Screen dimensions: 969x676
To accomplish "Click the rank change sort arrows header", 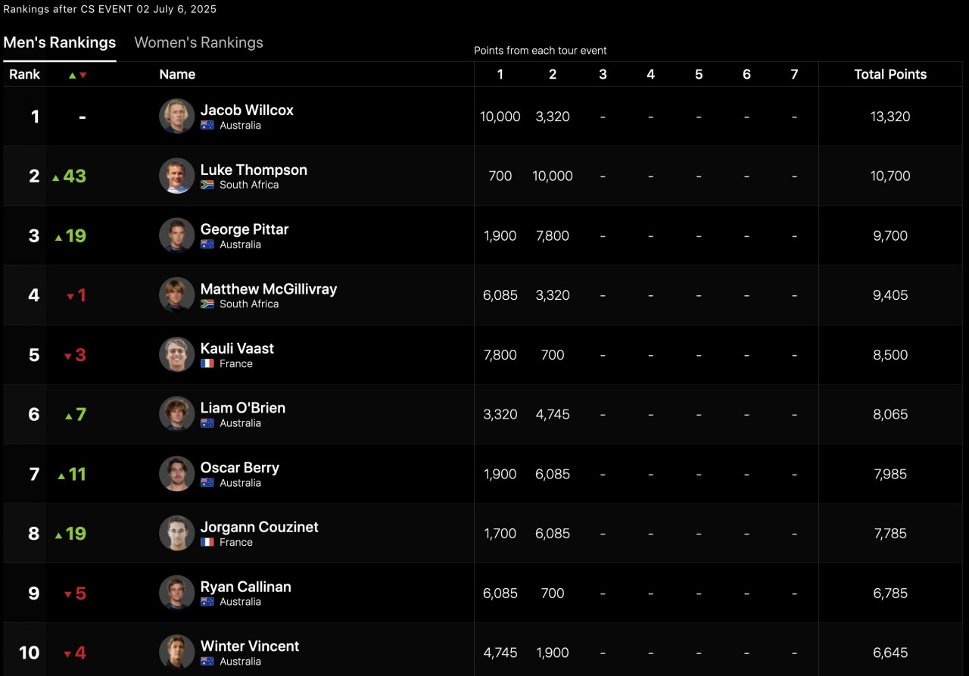I will click(x=78, y=75).
